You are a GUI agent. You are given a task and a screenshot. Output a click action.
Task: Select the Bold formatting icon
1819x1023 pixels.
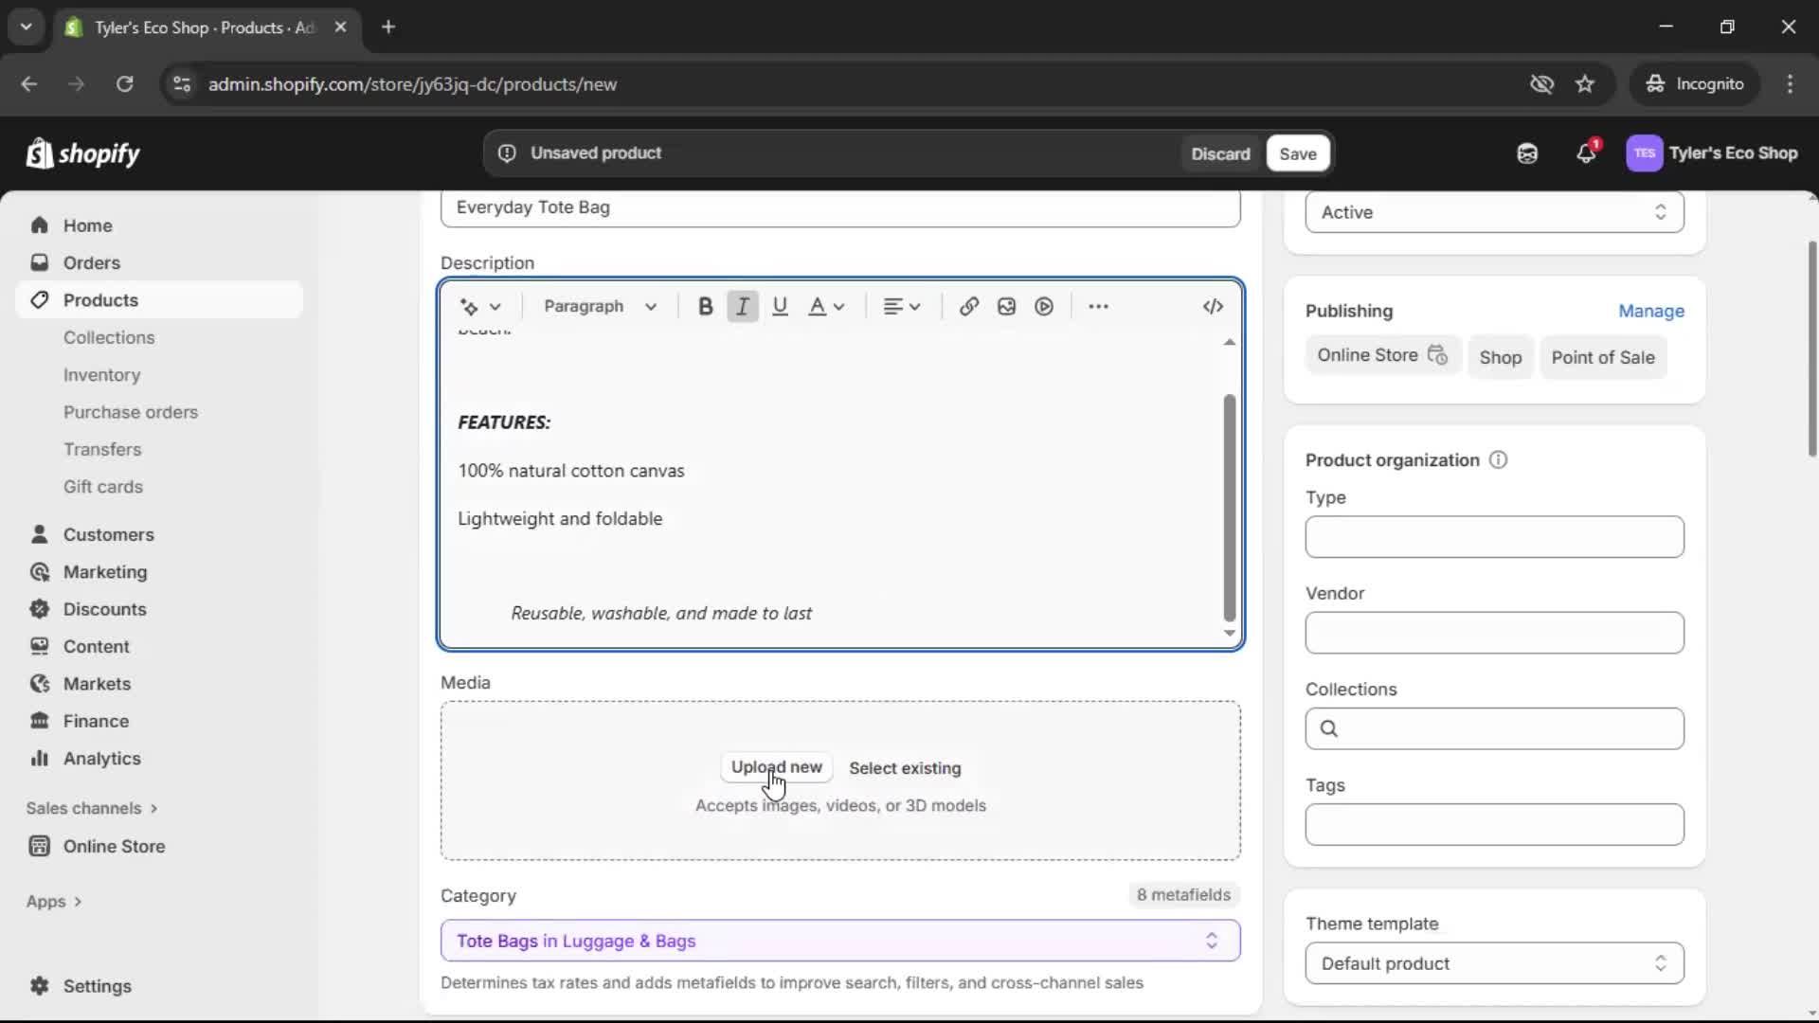[x=705, y=306]
